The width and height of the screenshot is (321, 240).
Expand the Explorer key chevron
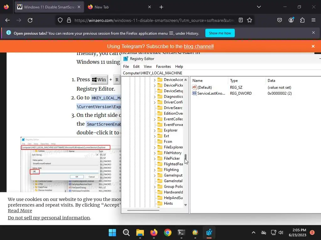coord(155,131)
